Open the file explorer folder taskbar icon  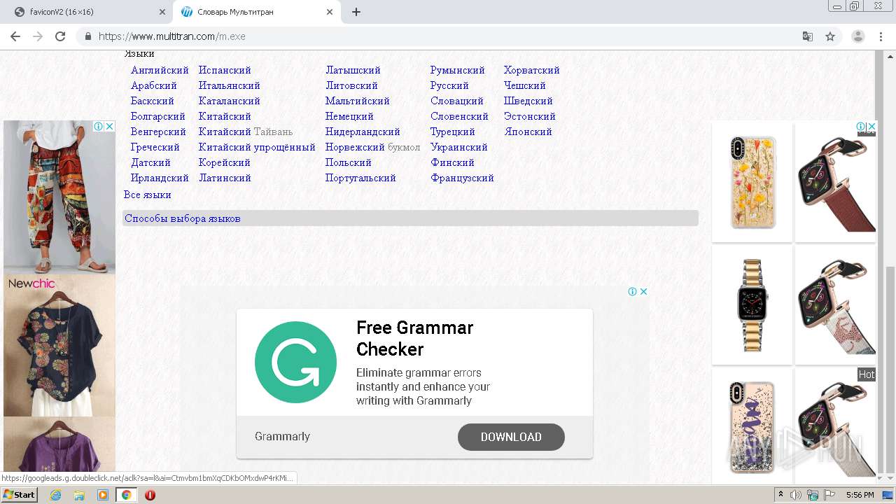(x=79, y=495)
